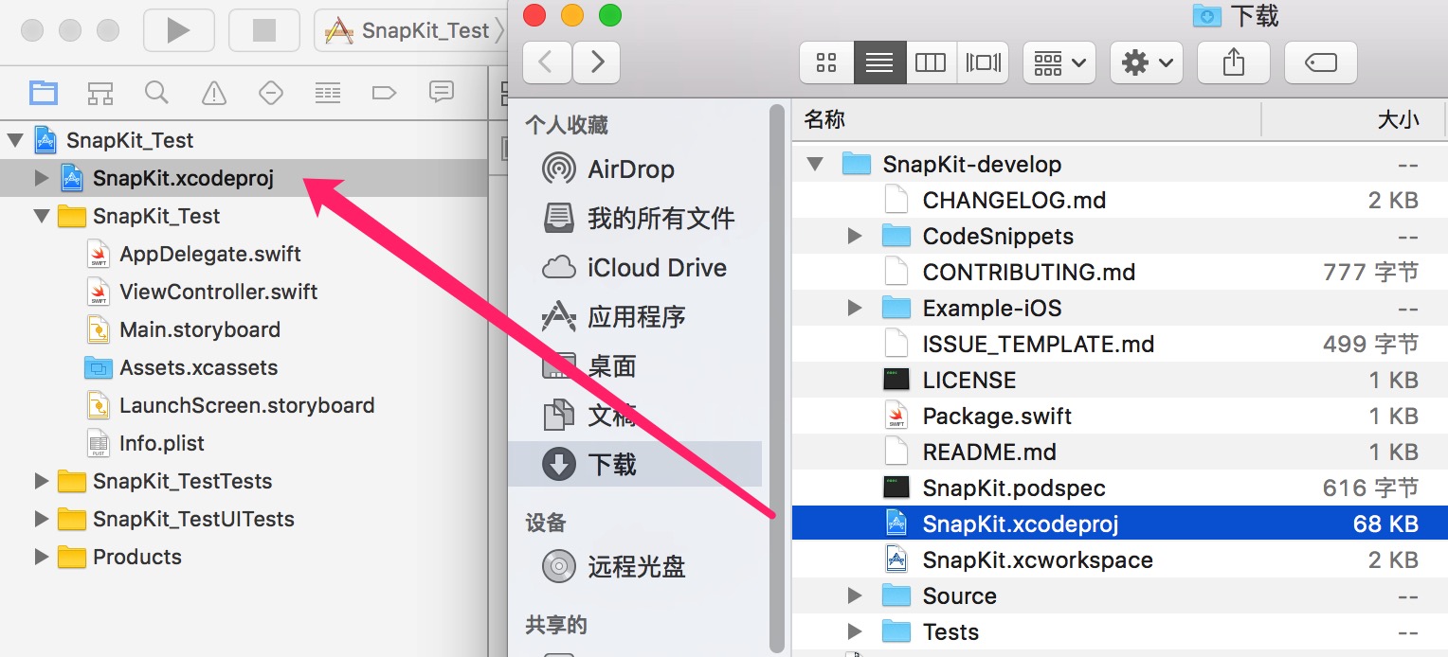Click the Finder edit tags button
1448x657 pixels.
tap(1321, 62)
